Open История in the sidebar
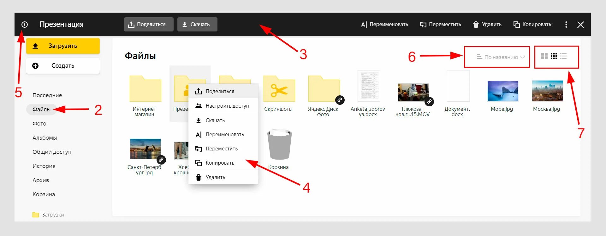The width and height of the screenshot is (606, 236). [44, 166]
